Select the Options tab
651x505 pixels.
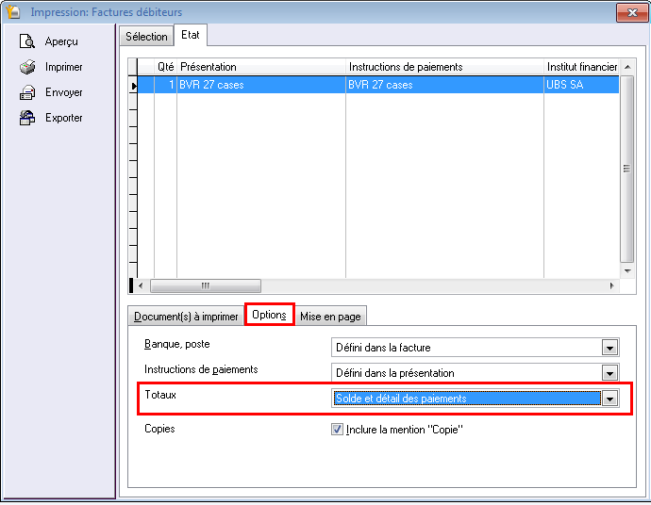coord(270,315)
